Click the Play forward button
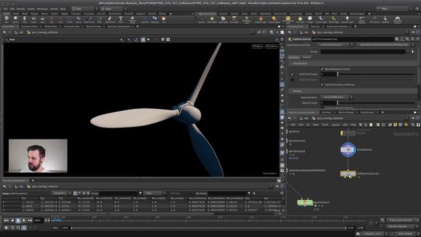 click(24, 221)
